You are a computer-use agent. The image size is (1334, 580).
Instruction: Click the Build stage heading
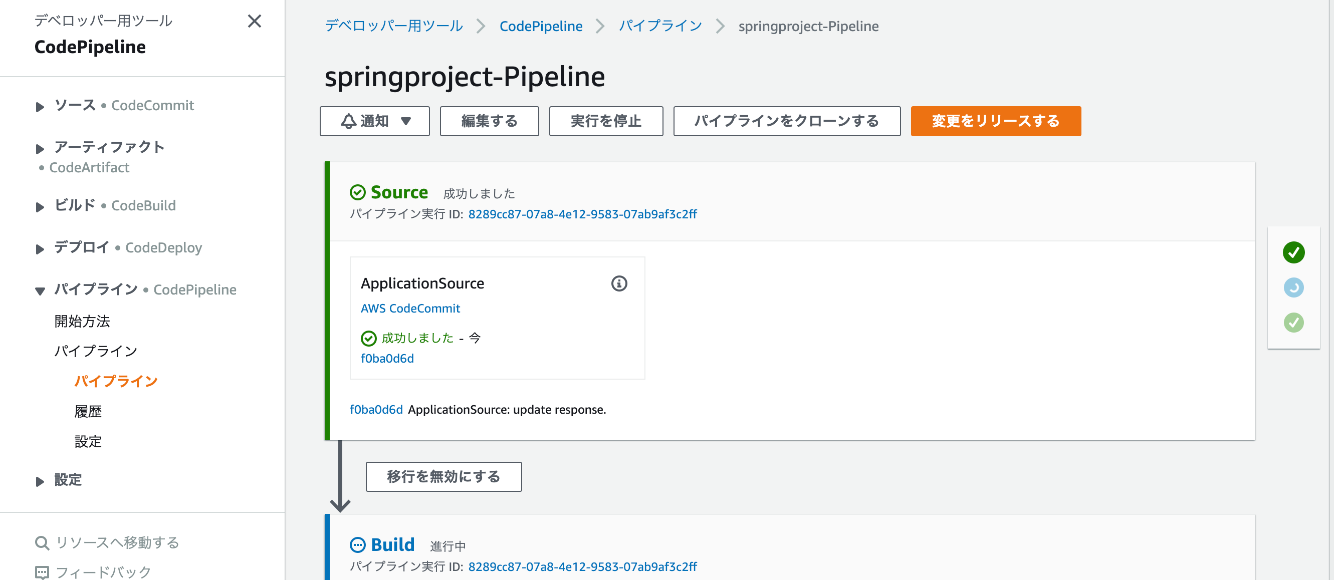click(x=392, y=545)
